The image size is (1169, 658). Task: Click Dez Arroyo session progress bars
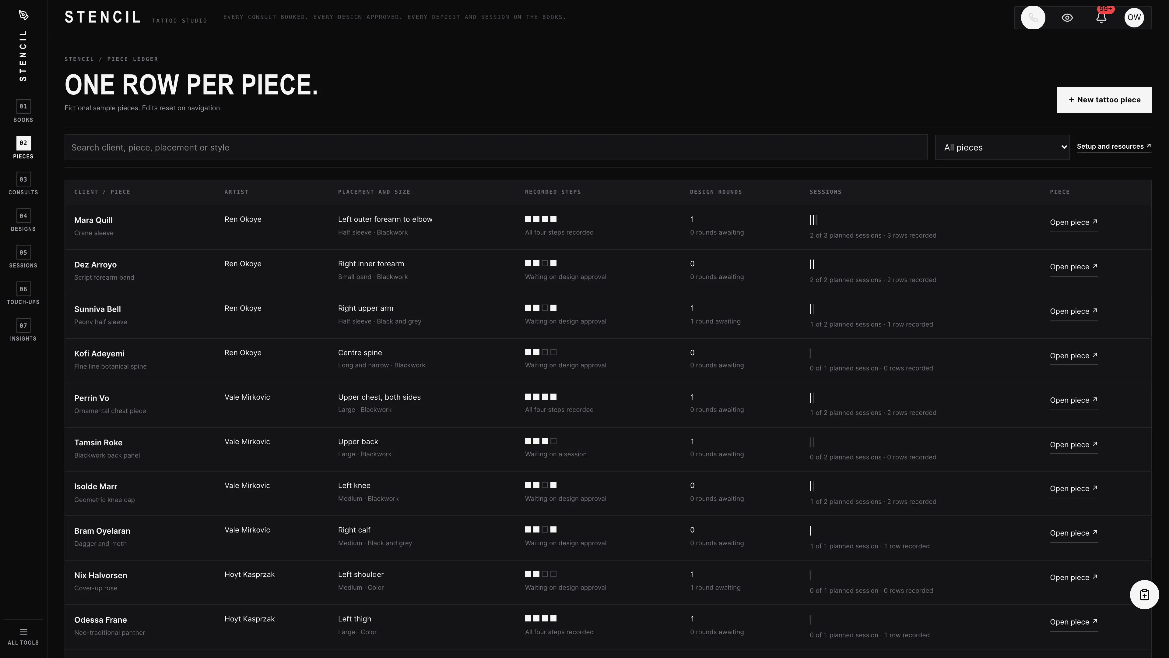[x=812, y=264]
